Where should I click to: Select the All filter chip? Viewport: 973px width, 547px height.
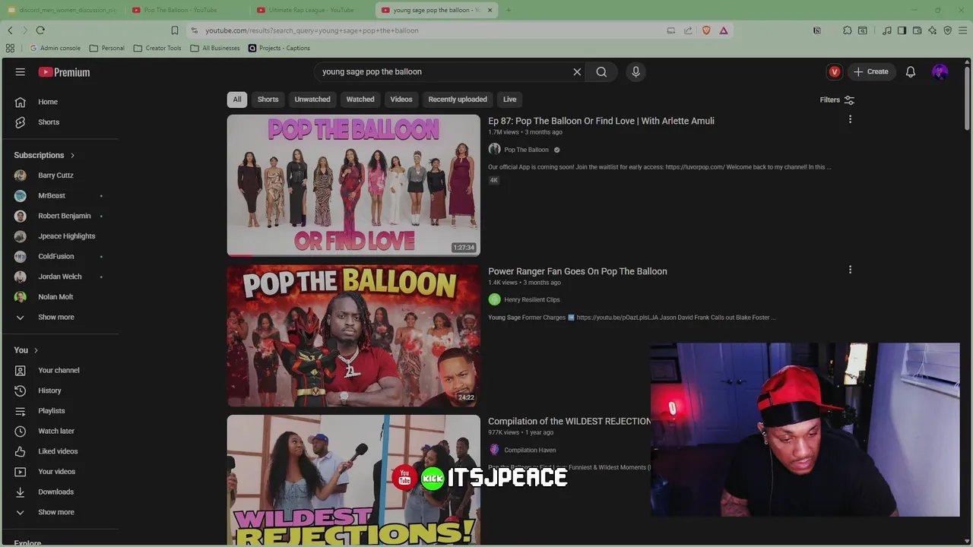(237, 100)
